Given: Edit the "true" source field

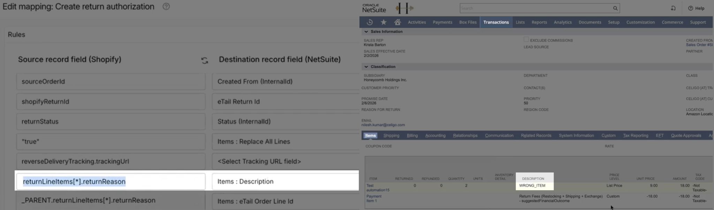Looking at the screenshot, I should (x=111, y=142).
